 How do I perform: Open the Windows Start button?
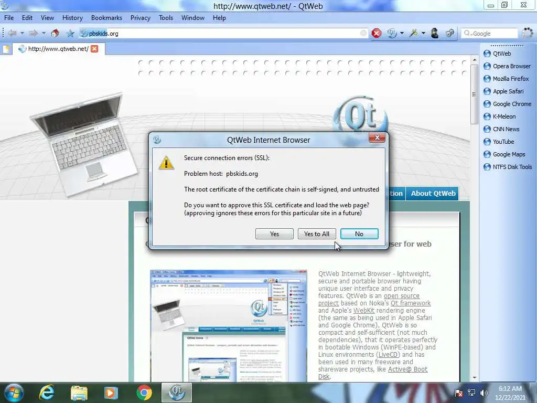point(14,393)
